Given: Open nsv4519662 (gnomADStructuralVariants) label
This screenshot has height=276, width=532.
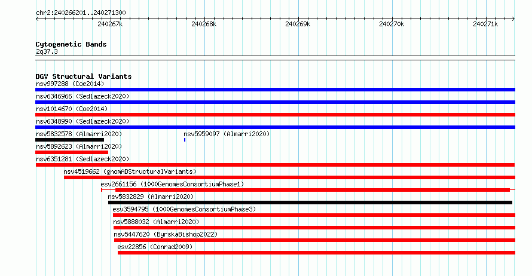Looking at the screenshot, I should pyautogui.click(x=130, y=171).
